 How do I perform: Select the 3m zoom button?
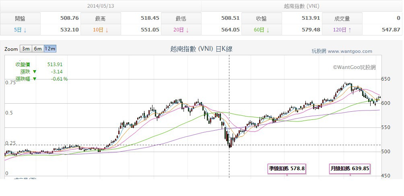pos(26,49)
